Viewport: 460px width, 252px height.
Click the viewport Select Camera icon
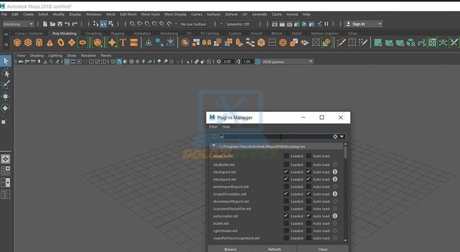click(21, 62)
